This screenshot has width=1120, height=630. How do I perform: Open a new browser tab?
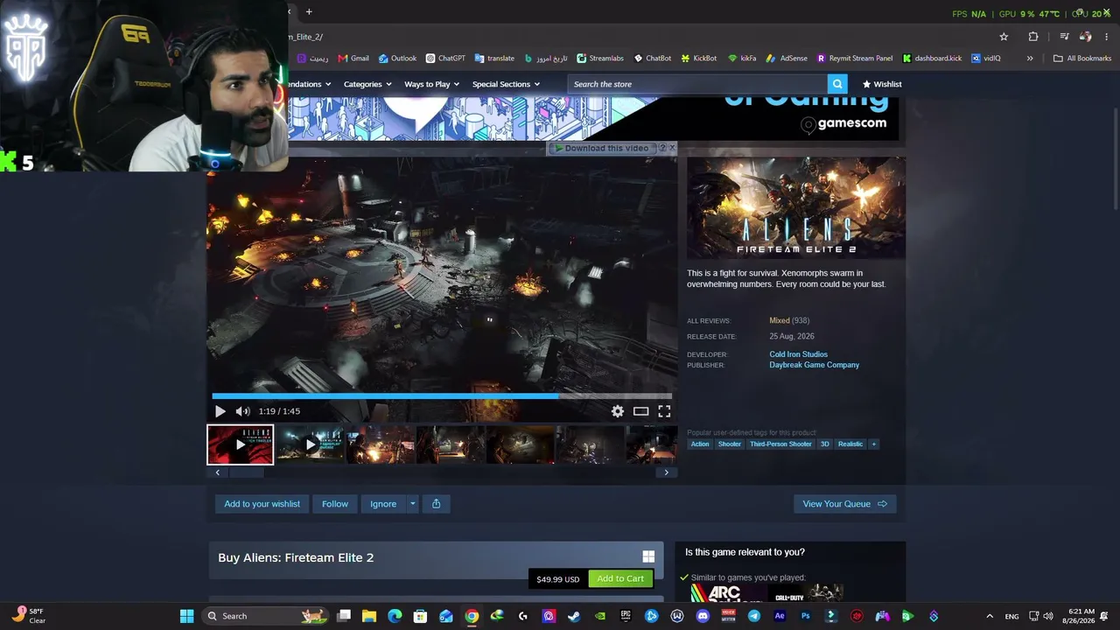309,11
